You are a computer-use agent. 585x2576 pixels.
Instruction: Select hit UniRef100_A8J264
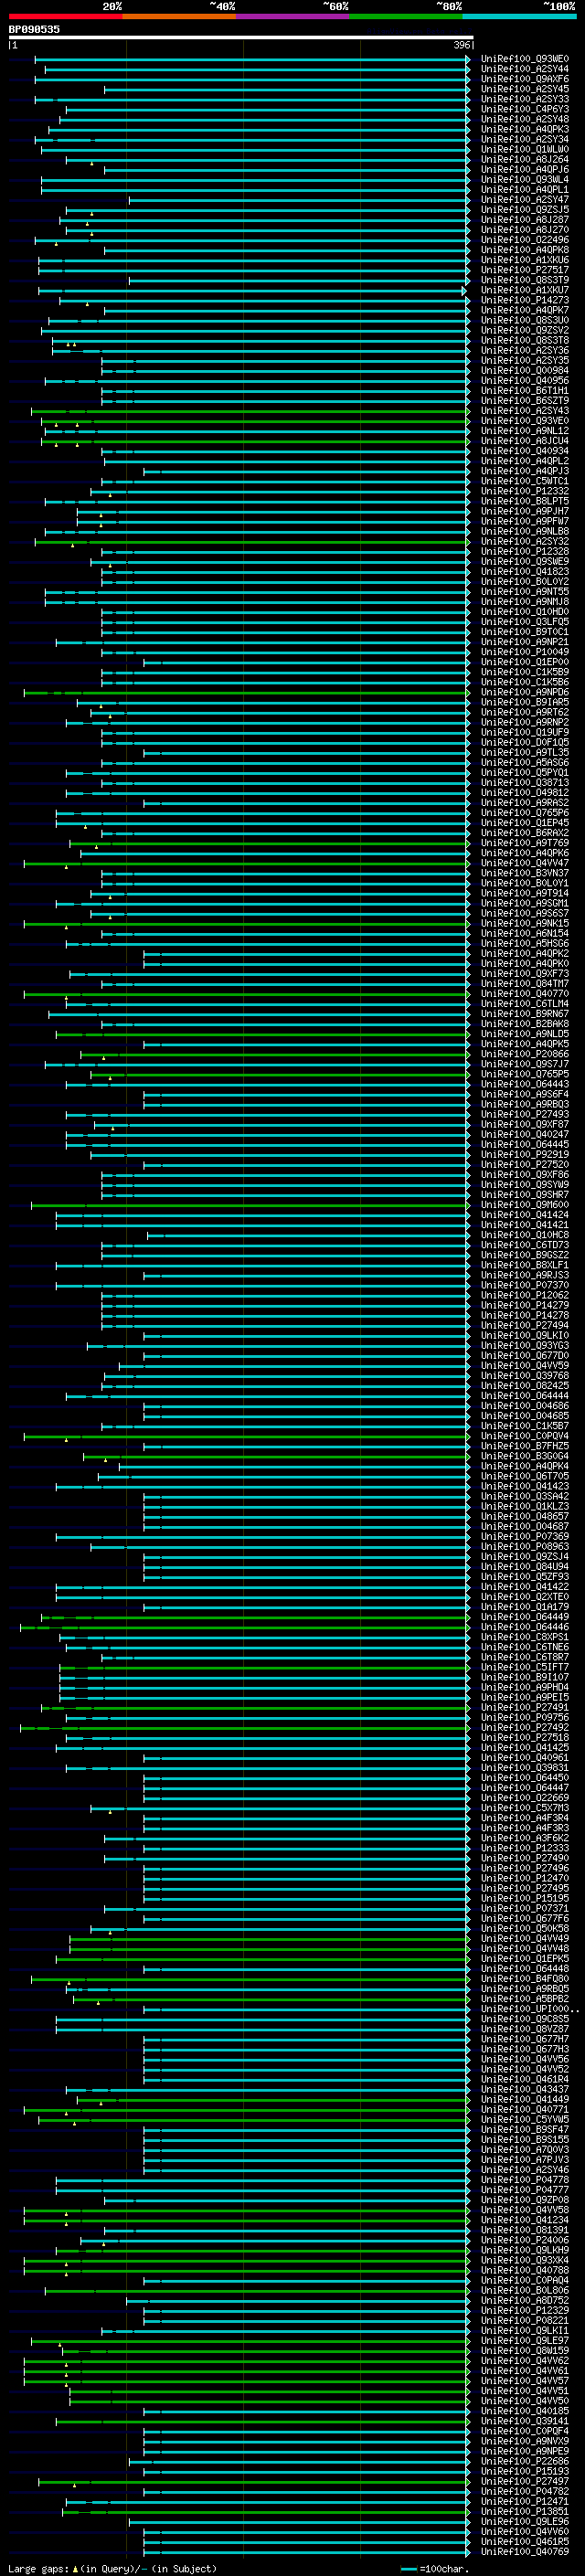point(525,160)
